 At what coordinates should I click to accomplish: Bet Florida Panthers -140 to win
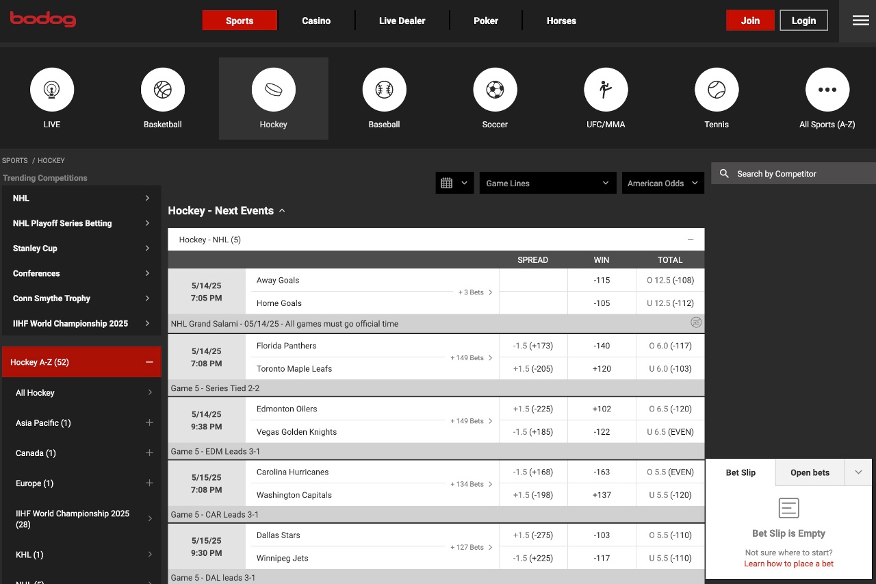602,346
